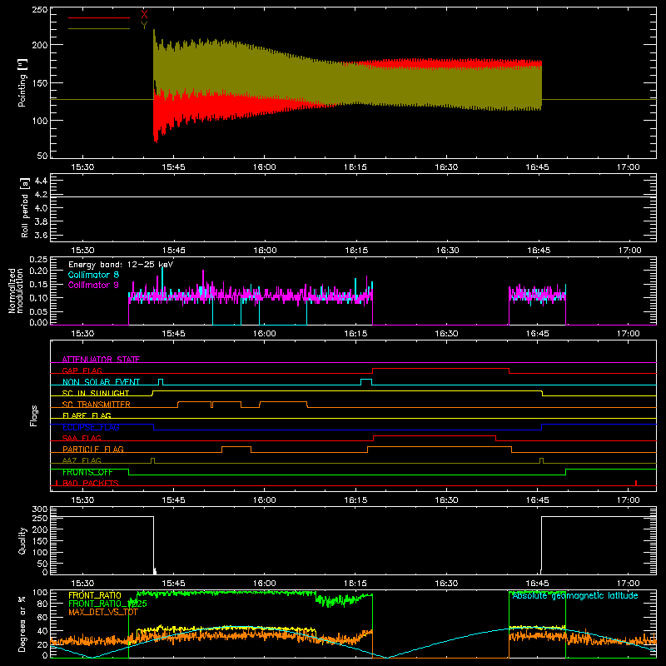Click the 0.05 tick on modulation axis
Screen dimensions: 666x666
(38, 311)
